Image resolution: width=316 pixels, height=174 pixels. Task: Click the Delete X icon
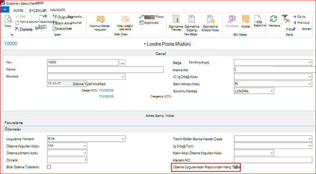tap(17, 29)
